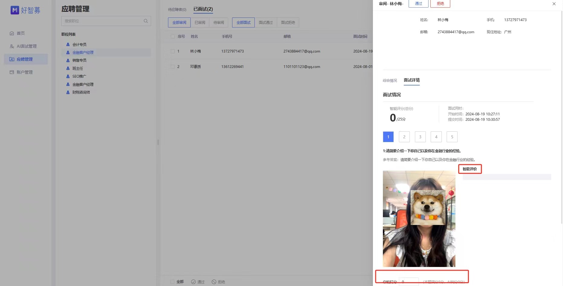Click name cell 邓素质 in table
The width and height of the screenshot is (563, 286).
coord(196,67)
